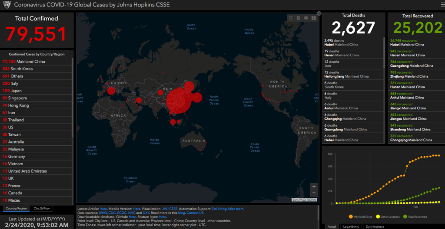The width and height of the screenshot is (445, 229).
Task: Zoom in on the map
Action: coord(314,186)
